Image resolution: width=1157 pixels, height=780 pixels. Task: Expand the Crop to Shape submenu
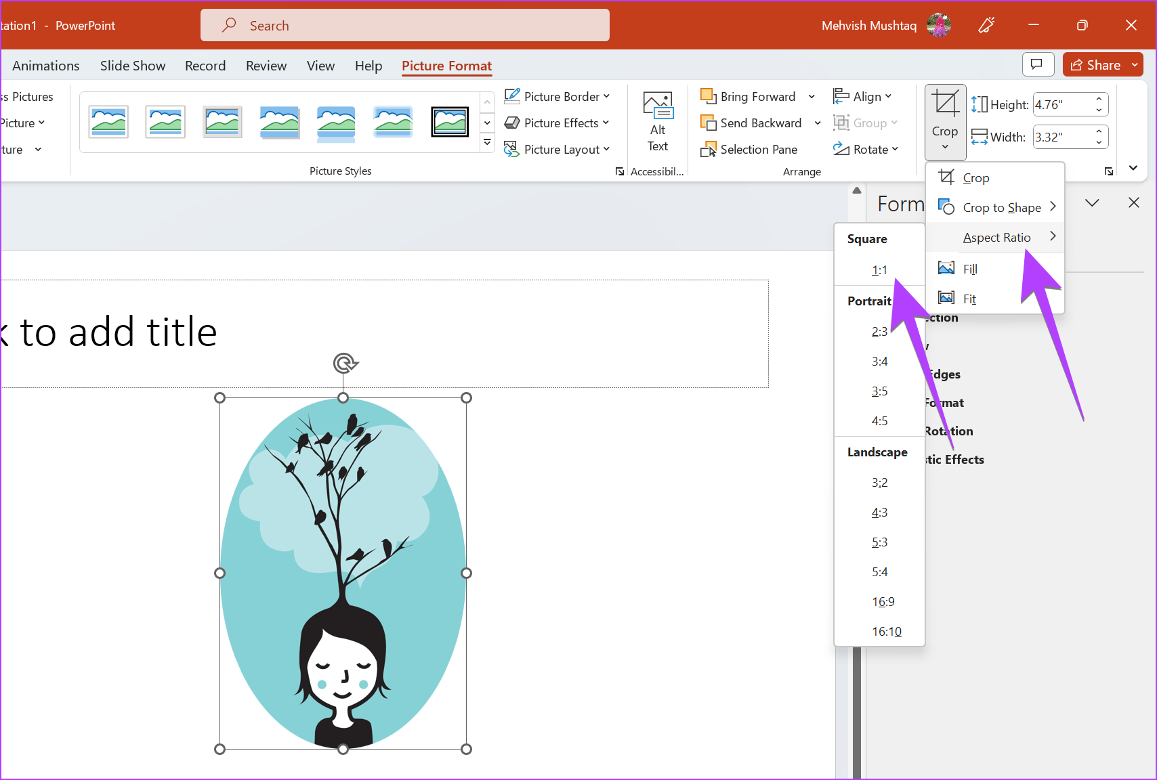coord(1001,207)
